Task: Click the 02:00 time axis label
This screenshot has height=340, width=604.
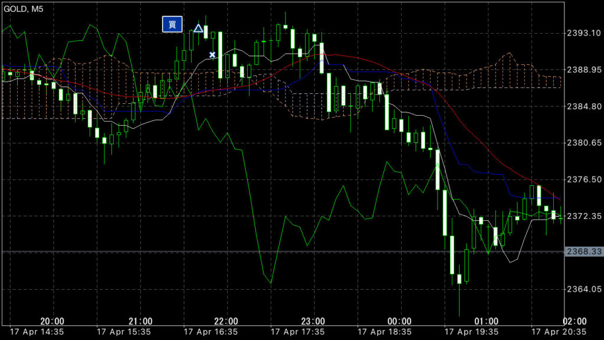Action: pos(575,321)
